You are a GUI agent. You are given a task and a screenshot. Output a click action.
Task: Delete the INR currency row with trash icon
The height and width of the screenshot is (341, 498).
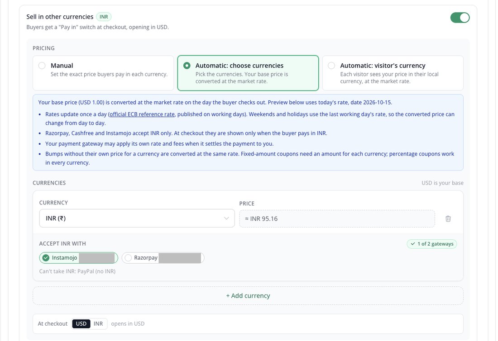pyautogui.click(x=448, y=218)
